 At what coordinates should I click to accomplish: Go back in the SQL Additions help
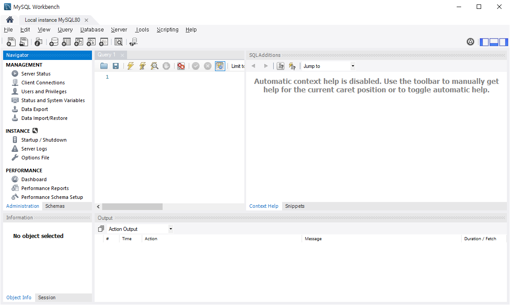[253, 66]
